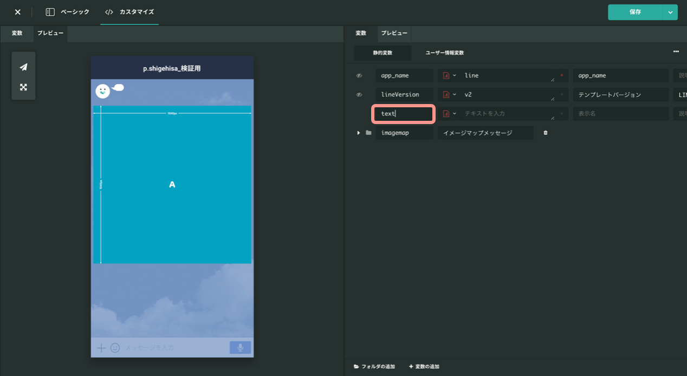Delete the imagemap folder with the trash icon
The image size is (687, 376).
coord(546,133)
